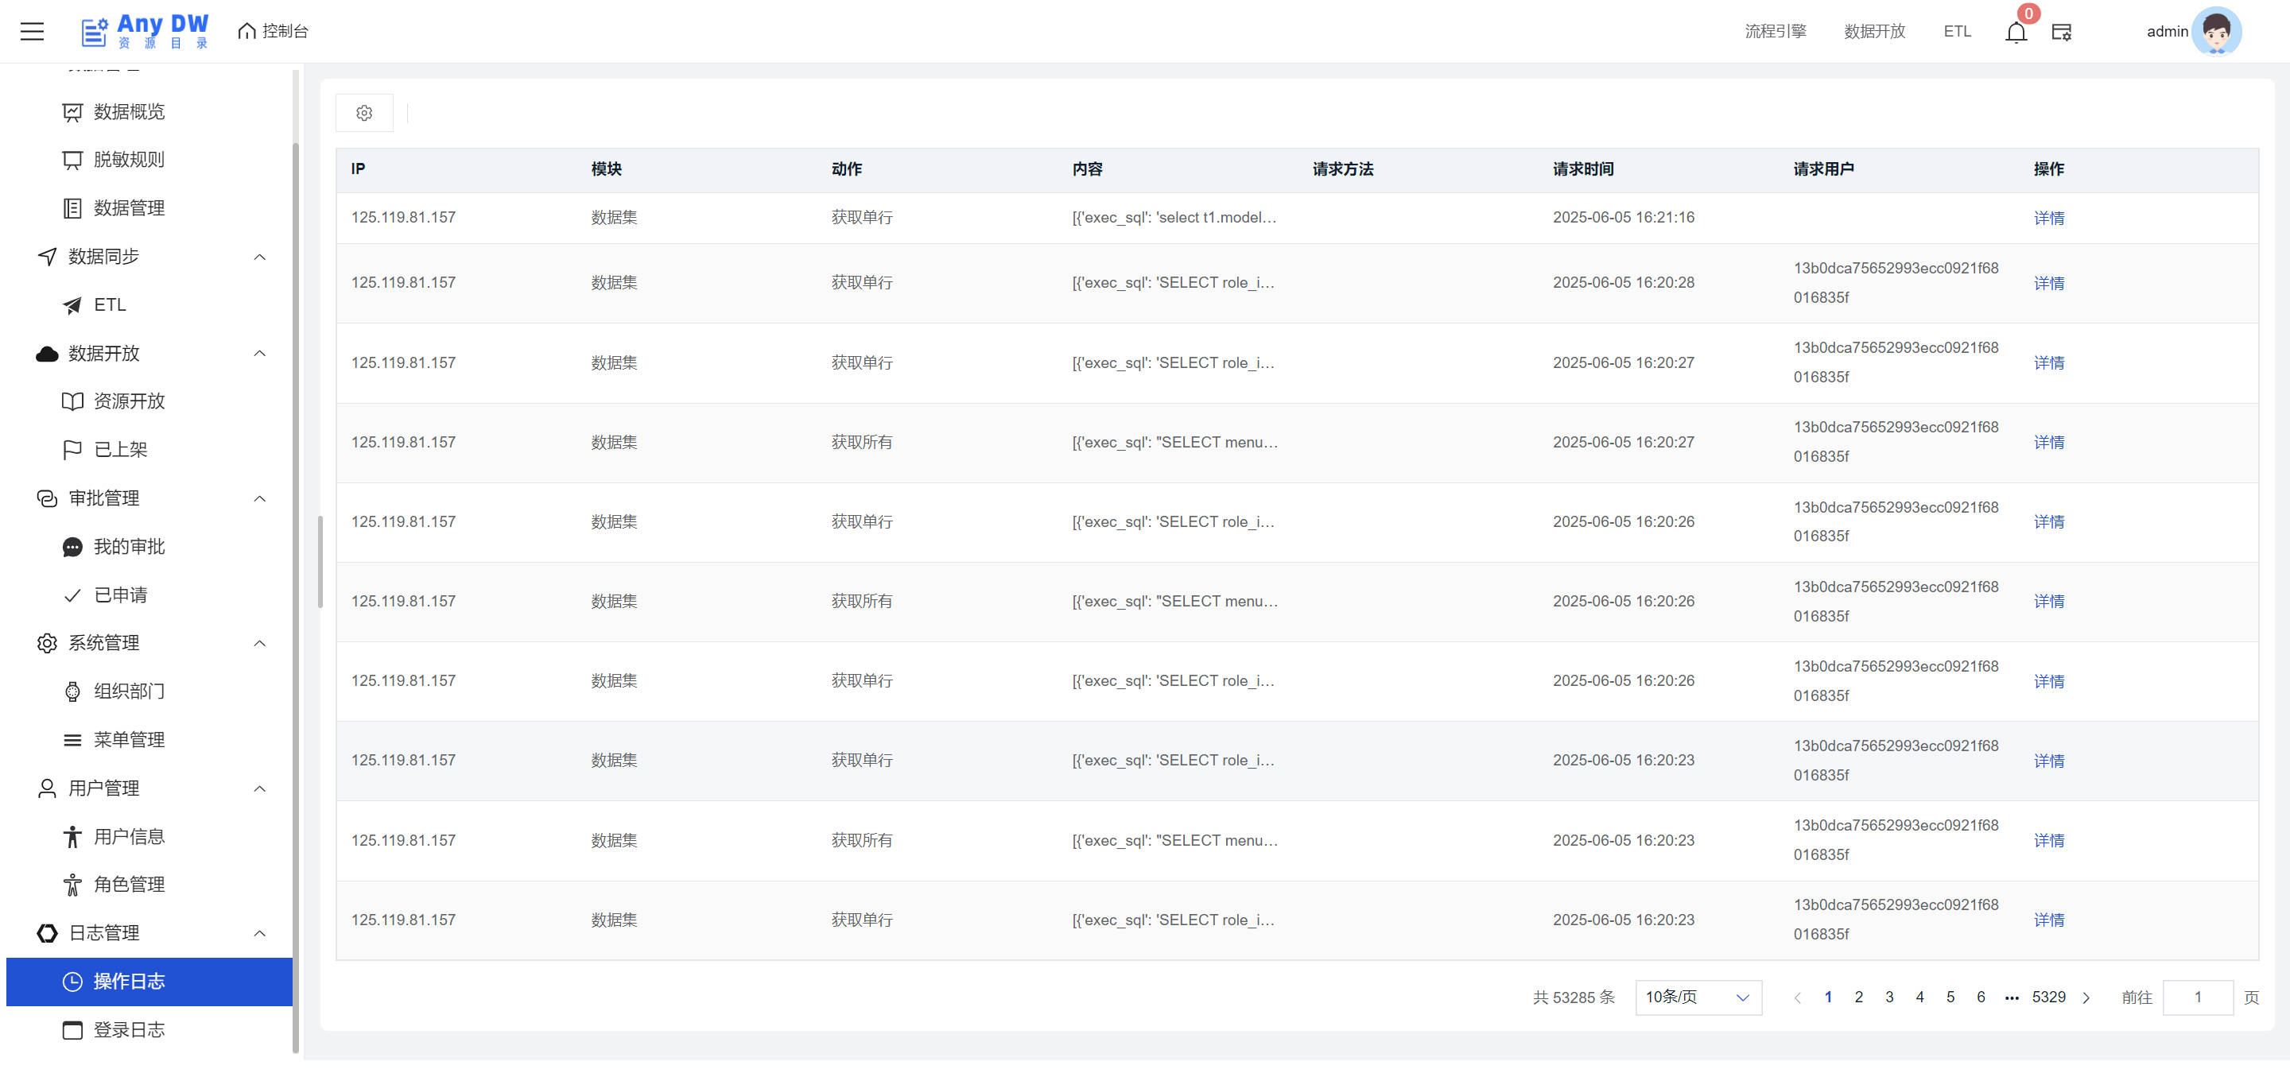
Task: Open the 10条/页 page size dropdown
Action: tap(1697, 997)
